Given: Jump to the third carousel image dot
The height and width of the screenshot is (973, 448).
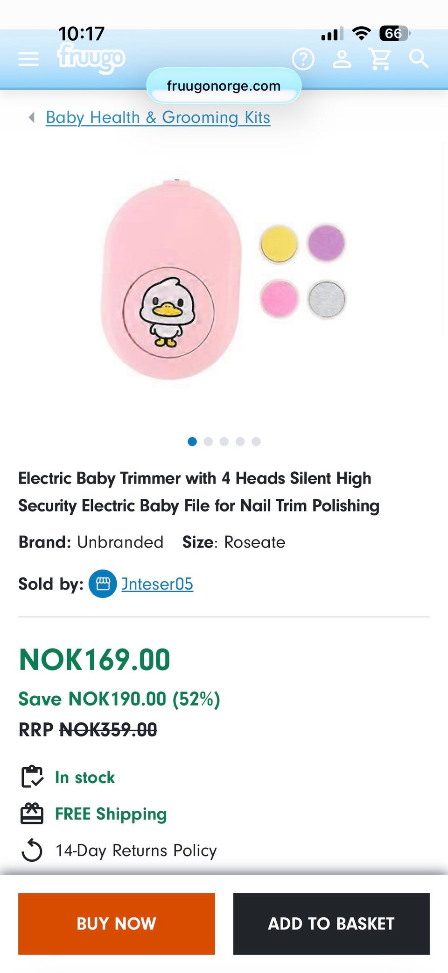Looking at the screenshot, I should tap(224, 441).
